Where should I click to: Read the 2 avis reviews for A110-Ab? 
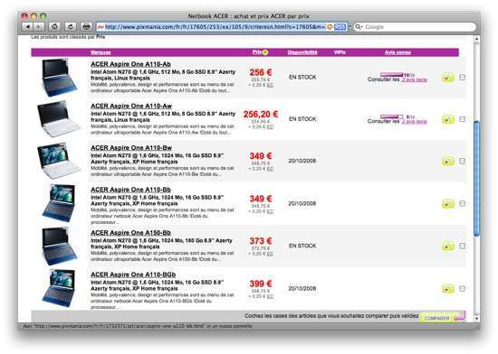(414, 79)
